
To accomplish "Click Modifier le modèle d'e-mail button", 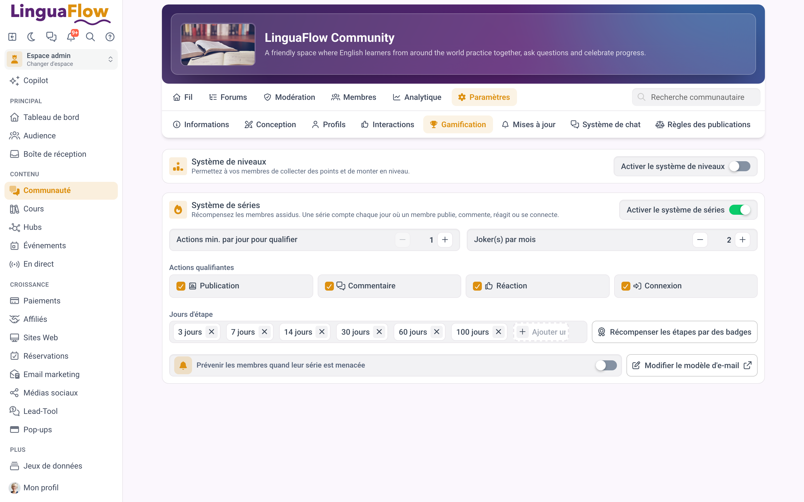I will pos(692,365).
